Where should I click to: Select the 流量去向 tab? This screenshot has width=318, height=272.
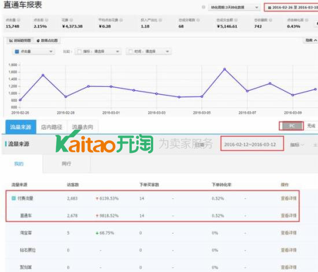coord(83,127)
